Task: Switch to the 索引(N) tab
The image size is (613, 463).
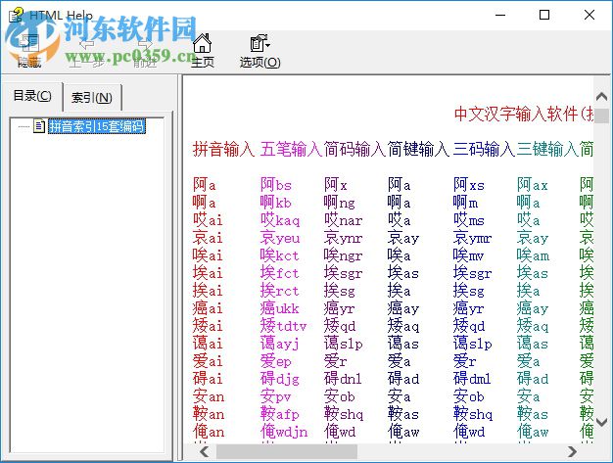Action: [x=92, y=97]
